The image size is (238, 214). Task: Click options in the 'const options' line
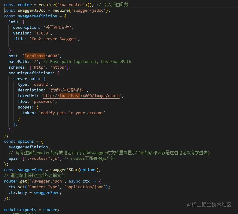[26, 141]
